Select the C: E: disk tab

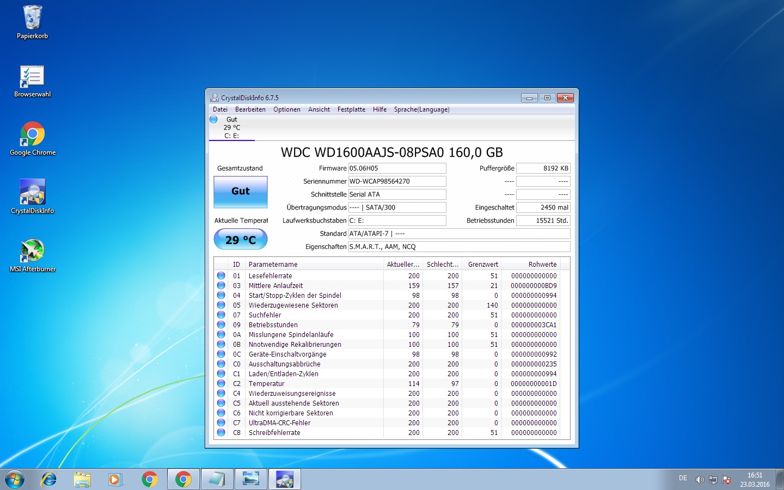[232, 127]
